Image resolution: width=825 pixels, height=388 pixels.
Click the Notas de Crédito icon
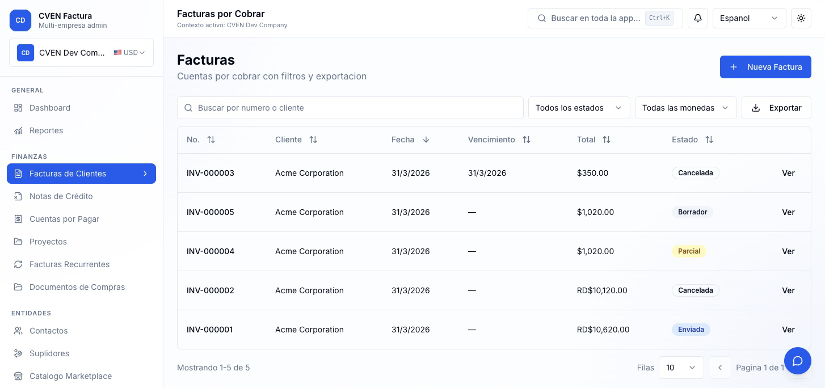18,196
